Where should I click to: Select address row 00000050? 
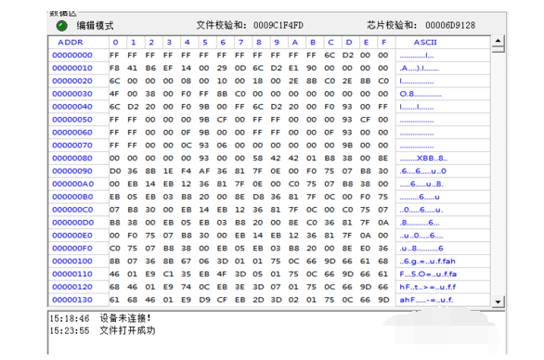pyautogui.click(x=72, y=120)
